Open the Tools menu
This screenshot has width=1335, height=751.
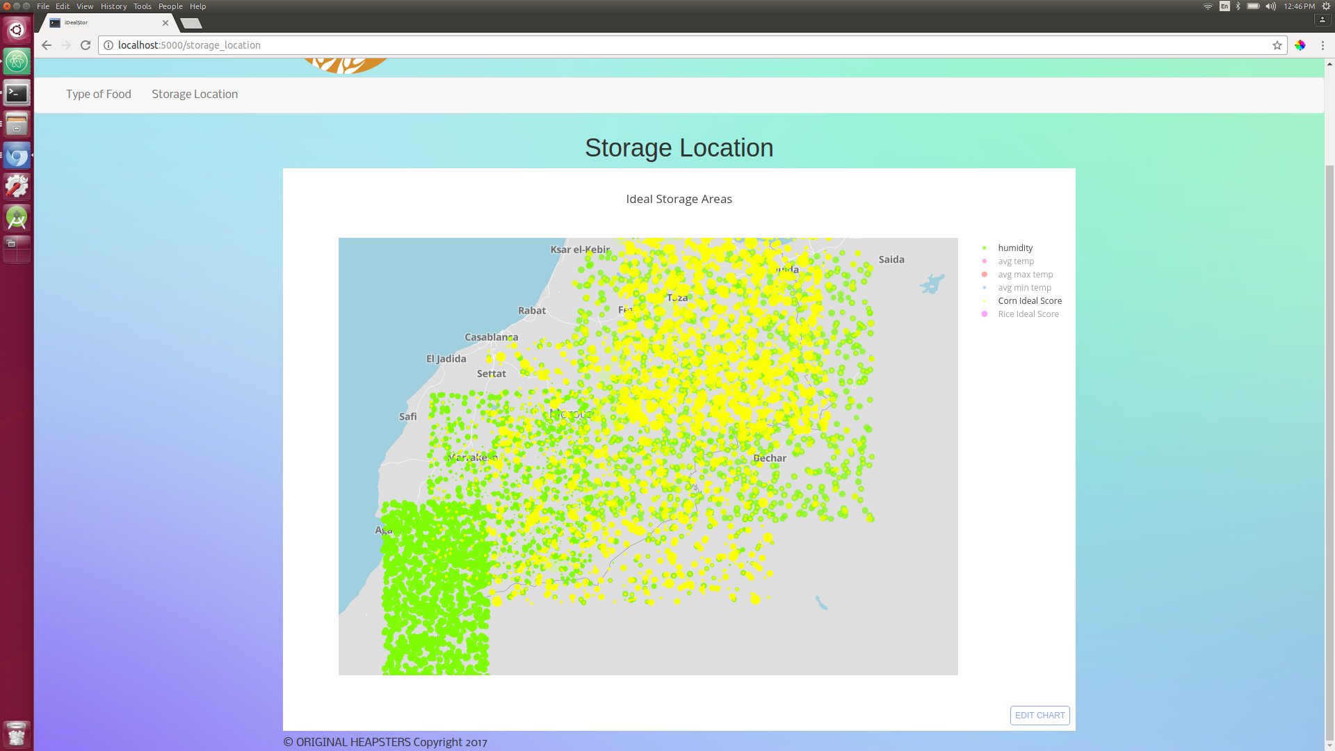(142, 6)
